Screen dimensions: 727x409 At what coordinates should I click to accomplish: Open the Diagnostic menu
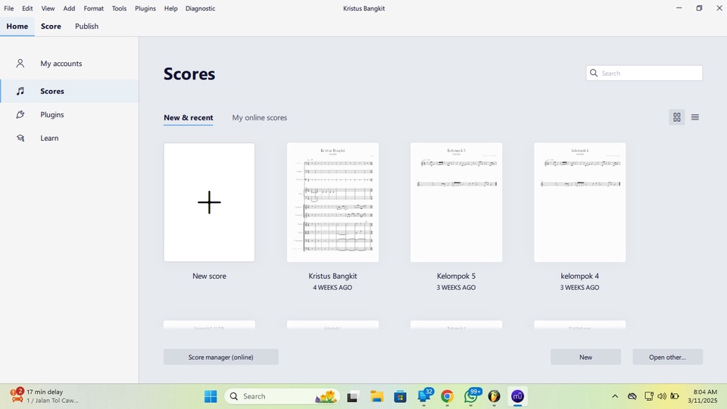point(200,8)
